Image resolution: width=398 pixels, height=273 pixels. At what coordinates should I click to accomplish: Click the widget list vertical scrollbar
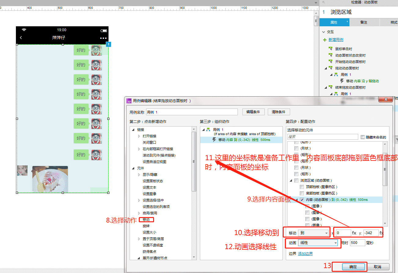385,169
